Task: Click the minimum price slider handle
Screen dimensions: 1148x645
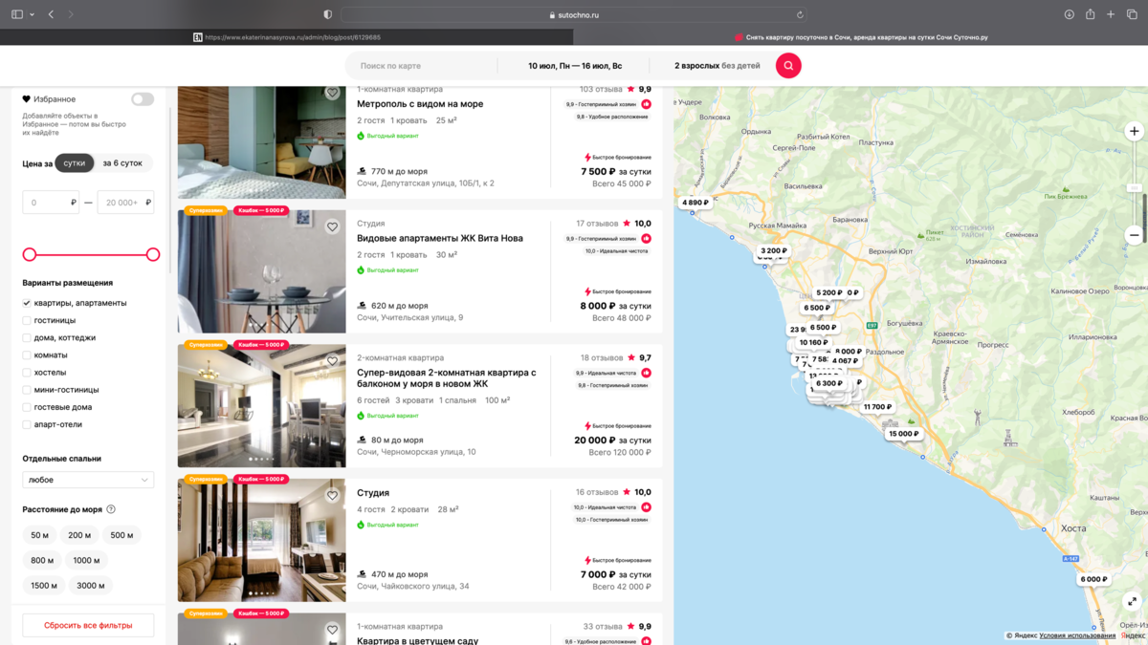Action: (x=30, y=254)
